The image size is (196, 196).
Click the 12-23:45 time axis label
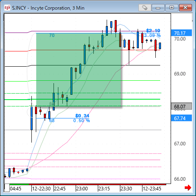click(x=152, y=189)
